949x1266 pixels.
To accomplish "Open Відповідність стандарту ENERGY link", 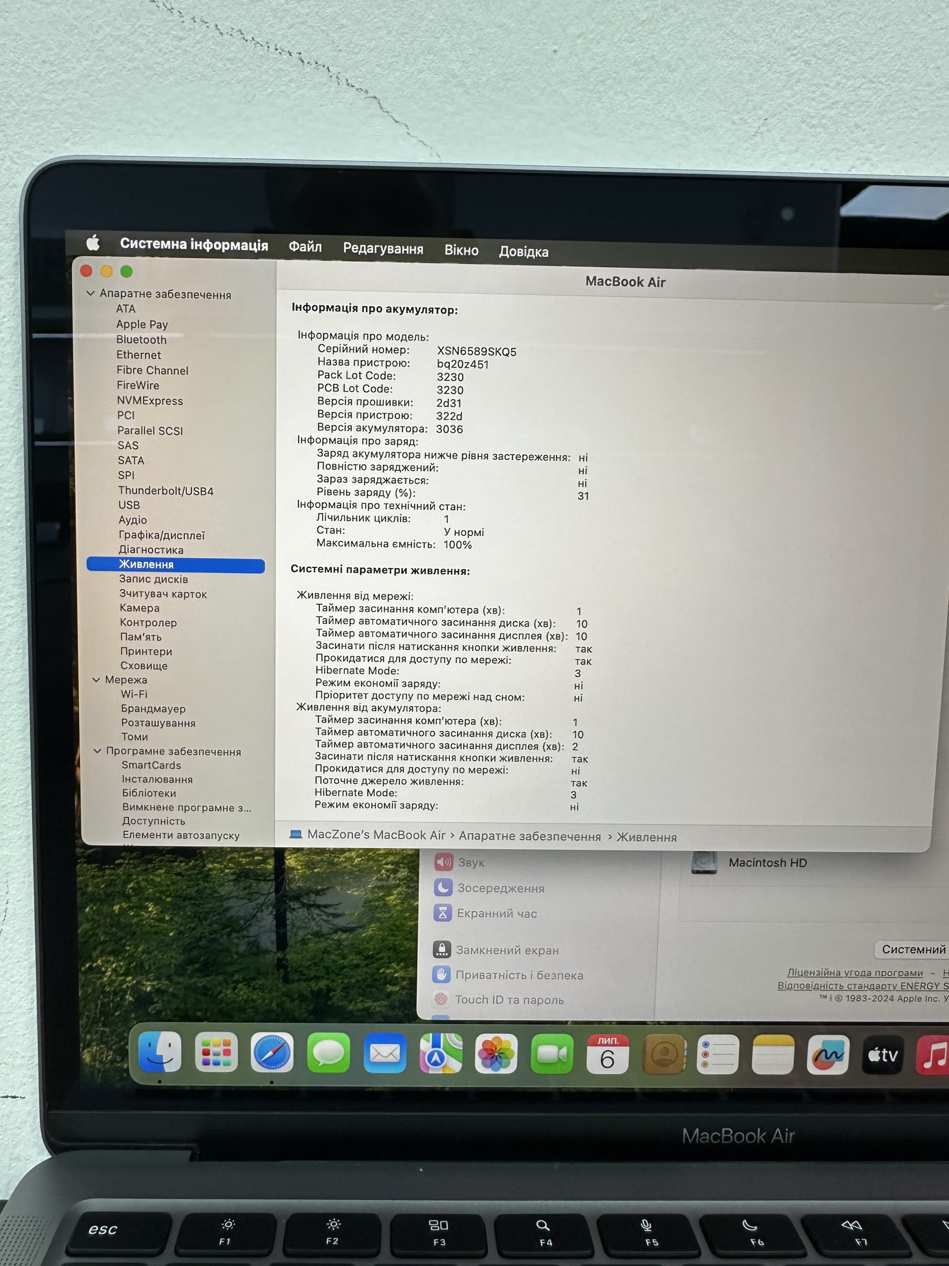I will (863, 986).
